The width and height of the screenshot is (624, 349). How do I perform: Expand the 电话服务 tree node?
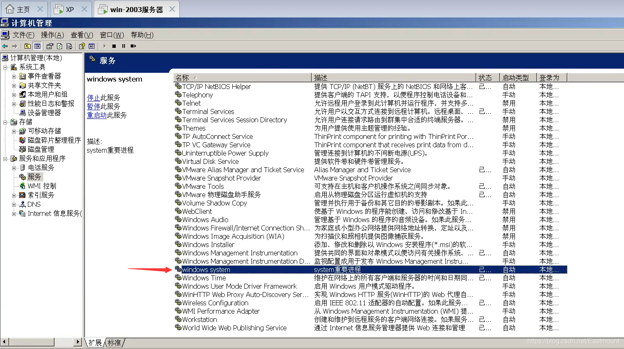pyautogui.click(x=14, y=168)
